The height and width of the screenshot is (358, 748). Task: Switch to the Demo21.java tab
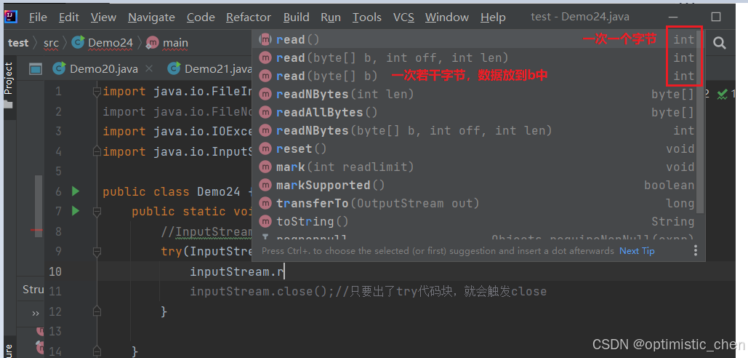click(x=210, y=68)
